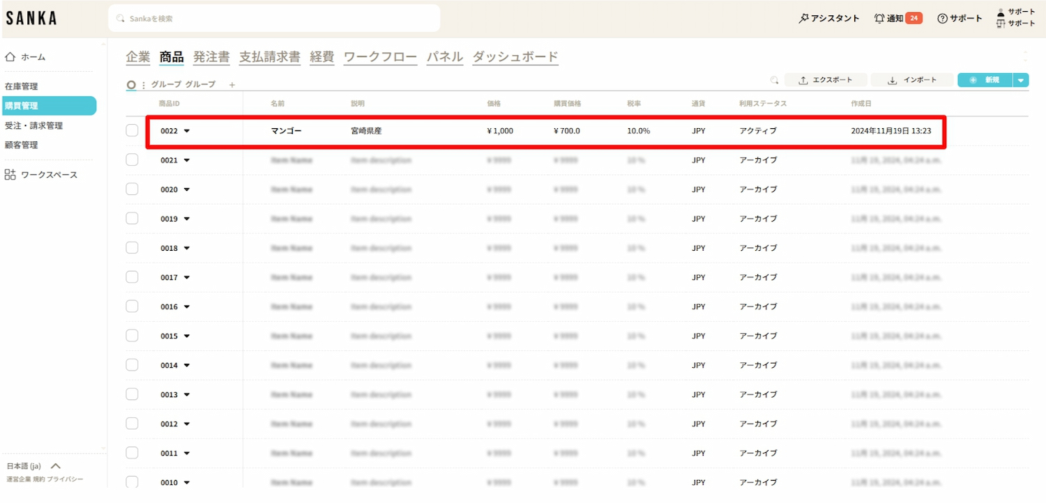Switch to the 発注書 tab

pyautogui.click(x=211, y=57)
